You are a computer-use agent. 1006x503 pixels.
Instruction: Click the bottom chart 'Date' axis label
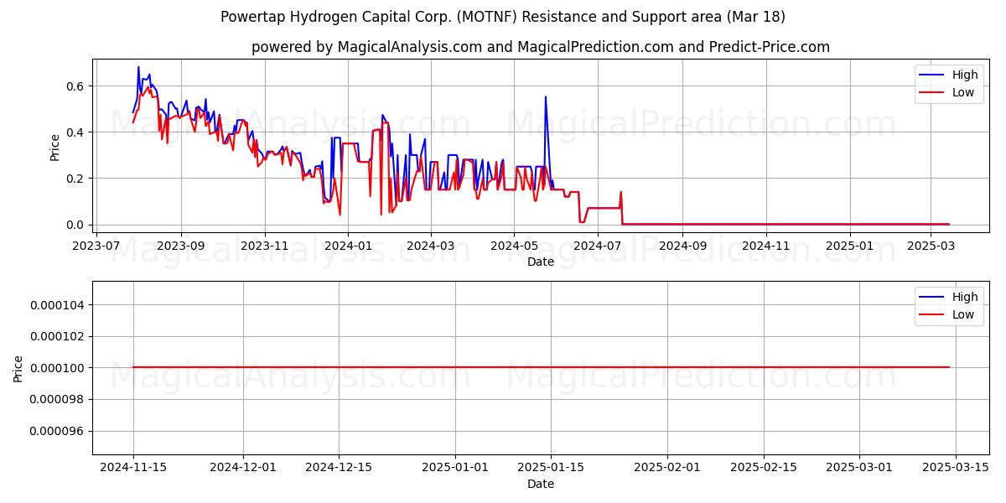coord(541,484)
